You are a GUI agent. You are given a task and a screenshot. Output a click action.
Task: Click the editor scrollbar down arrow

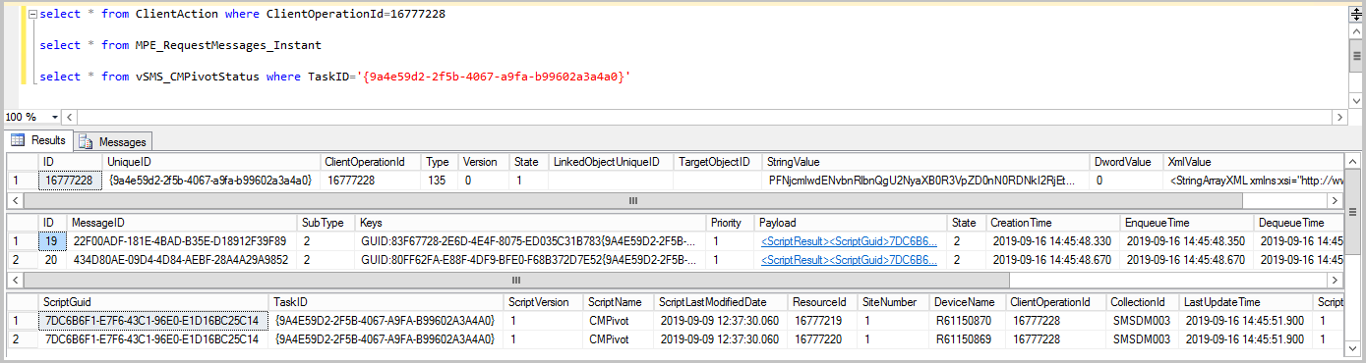(x=1354, y=100)
